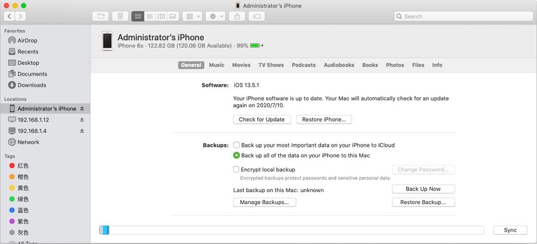Click the trash delete toolbar icon
This screenshot has width=537, height=244.
[x=120, y=16]
